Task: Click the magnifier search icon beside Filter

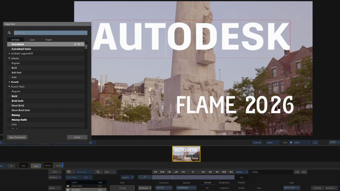Action: click(98, 172)
